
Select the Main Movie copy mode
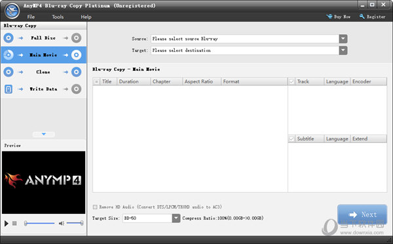[x=43, y=54]
